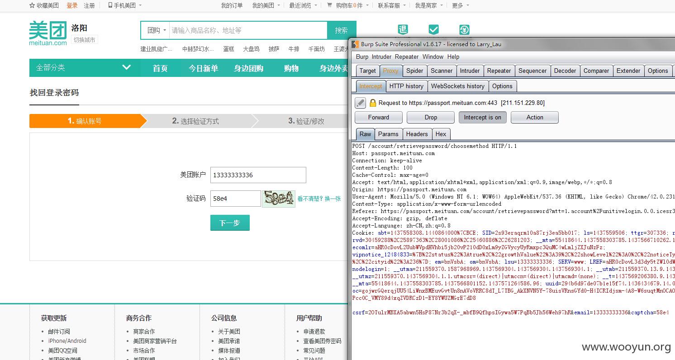Open the Burp menu in the menu bar

pos(362,57)
